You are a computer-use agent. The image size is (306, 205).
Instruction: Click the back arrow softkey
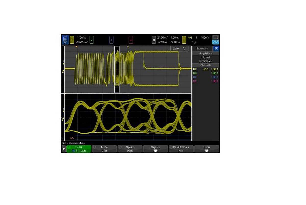(63, 149)
